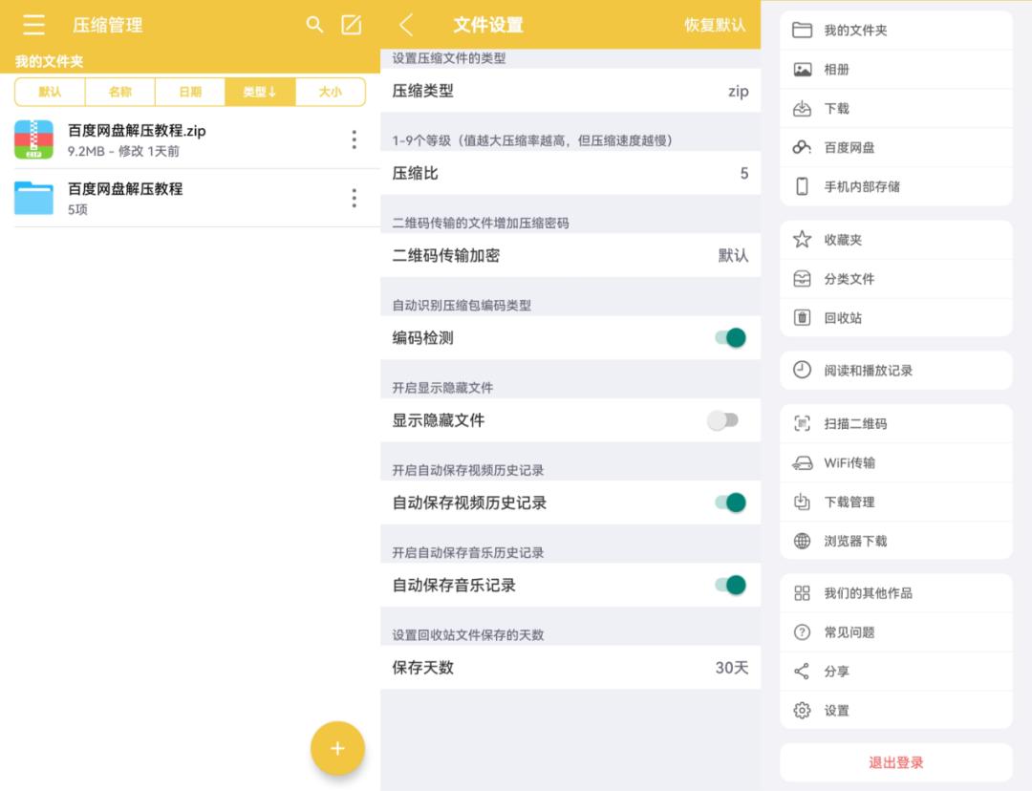Viewport: 1032px width, 791px height.
Task: Open 下载管理 download manager
Action: [x=894, y=501]
